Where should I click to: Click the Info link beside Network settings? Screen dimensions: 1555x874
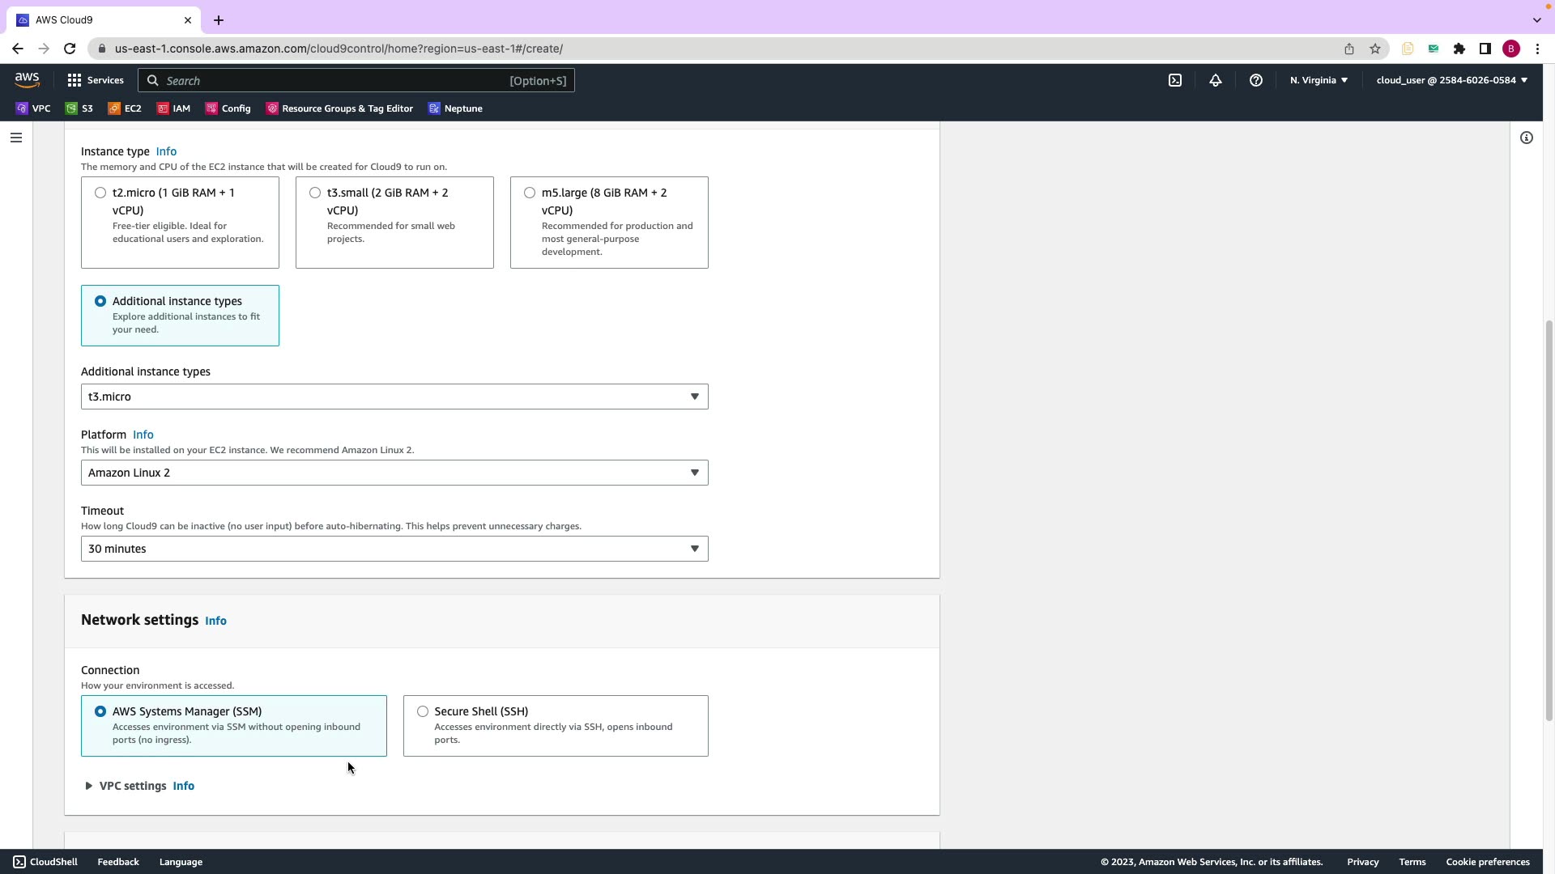coord(215,621)
